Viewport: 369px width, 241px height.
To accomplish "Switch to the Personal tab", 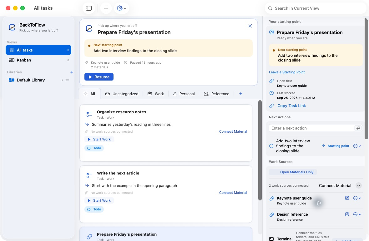I will pos(184,94).
